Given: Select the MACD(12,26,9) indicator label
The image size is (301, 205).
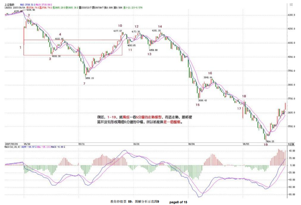Looking at the screenshot, I should pyautogui.click(x=13, y=147).
